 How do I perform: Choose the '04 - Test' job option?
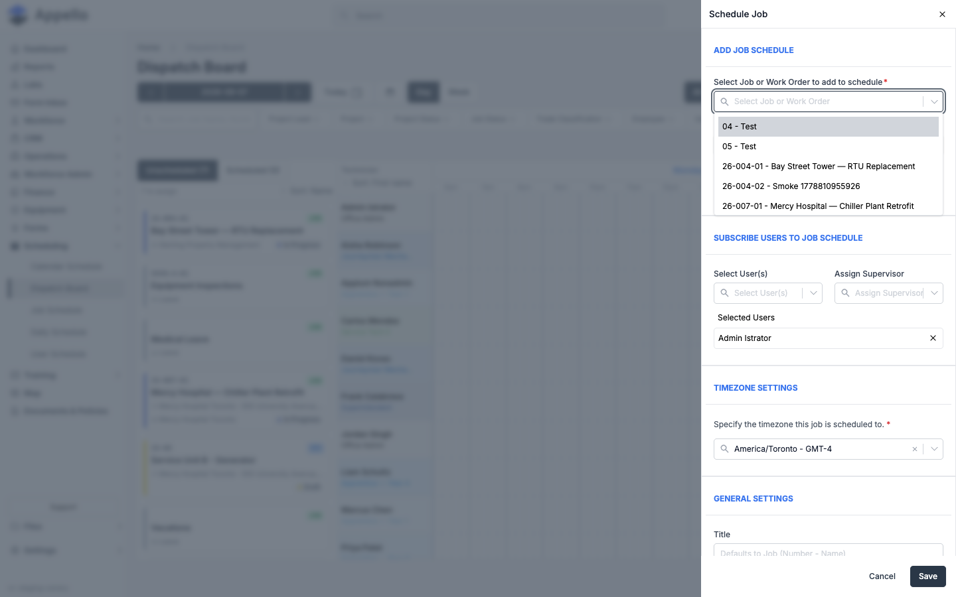(x=829, y=127)
